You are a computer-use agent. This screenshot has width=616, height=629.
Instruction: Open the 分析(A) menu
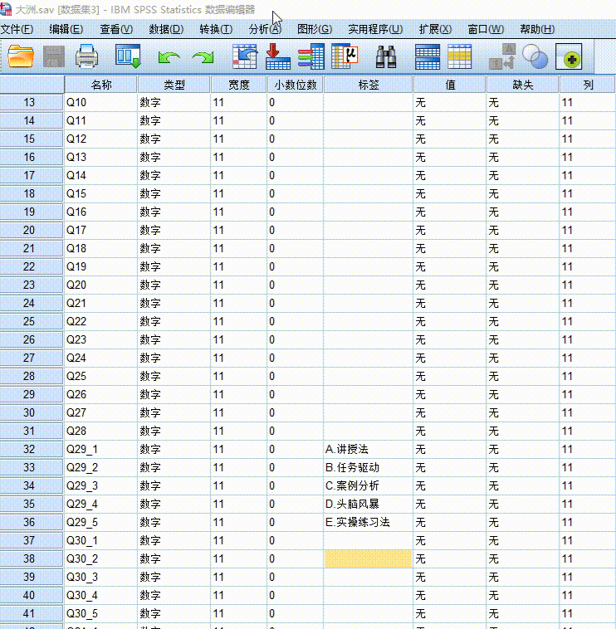point(266,29)
